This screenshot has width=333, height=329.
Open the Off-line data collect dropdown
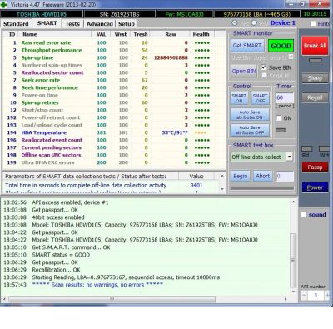pyautogui.click(x=290, y=157)
